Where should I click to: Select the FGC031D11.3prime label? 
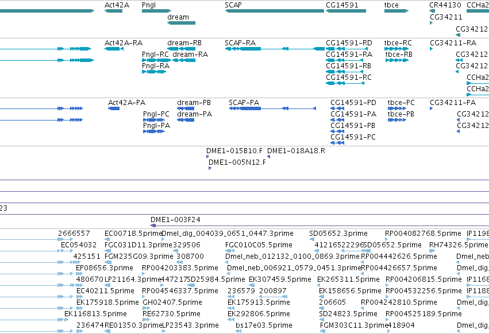coord(138,245)
